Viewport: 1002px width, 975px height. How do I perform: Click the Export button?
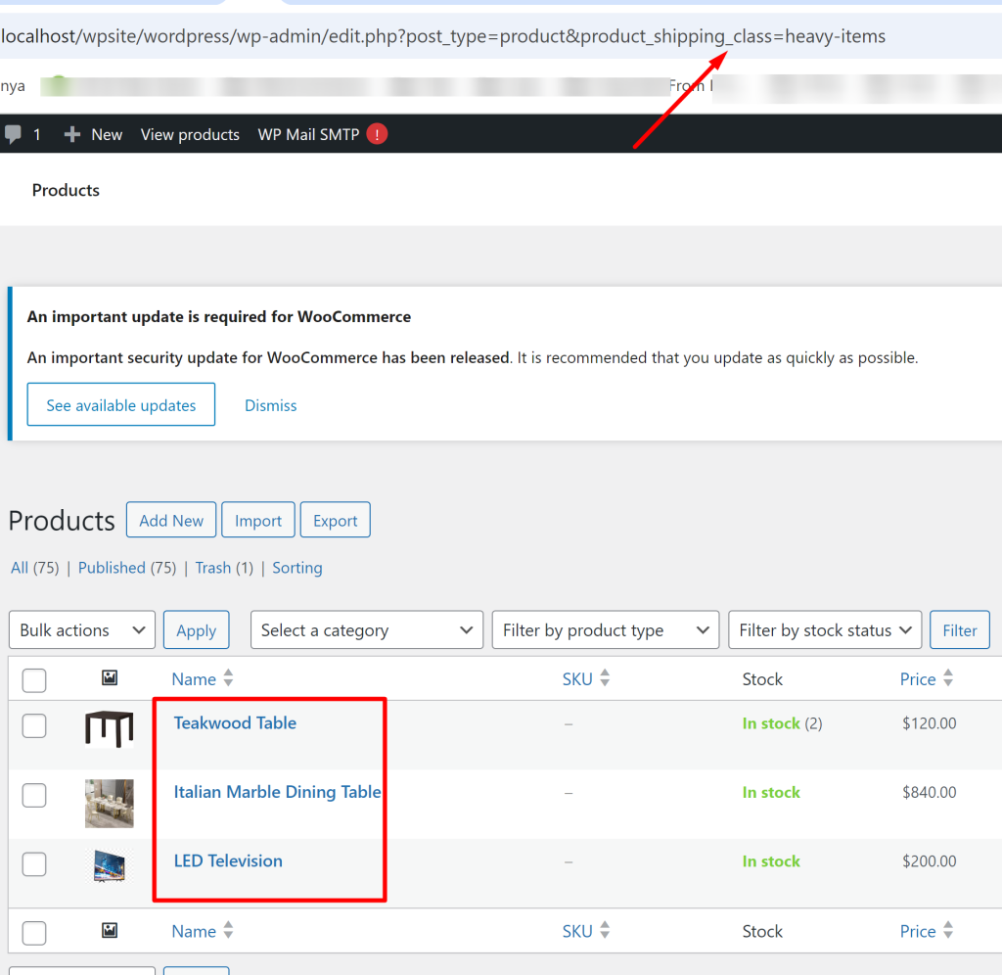pyautogui.click(x=335, y=520)
